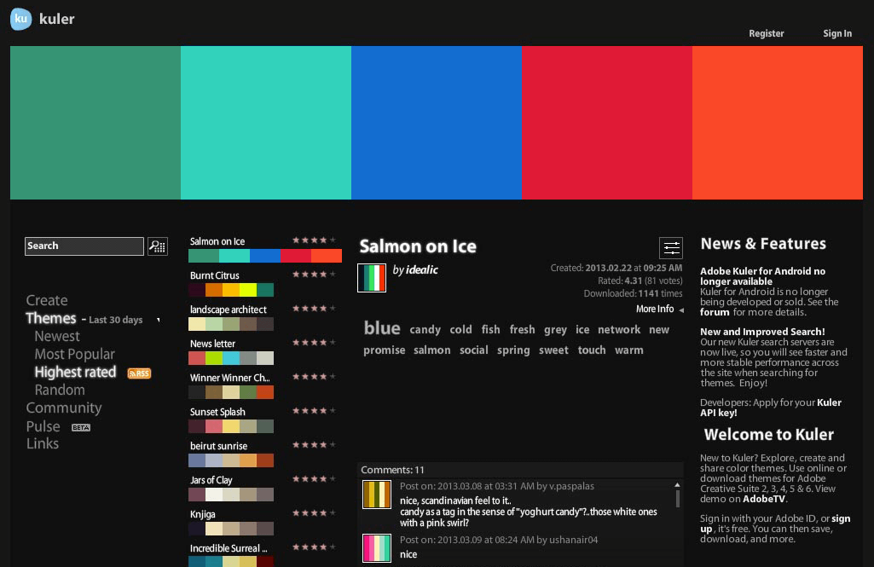Open author idealic's profile link

[422, 269]
